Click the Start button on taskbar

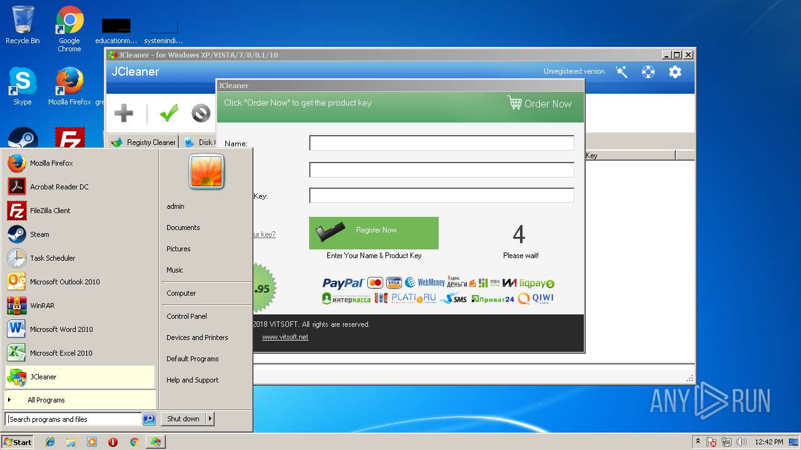[x=18, y=442]
